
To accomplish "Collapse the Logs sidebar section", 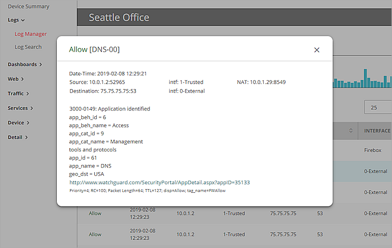I will pyautogui.click(x=16, y=20).
